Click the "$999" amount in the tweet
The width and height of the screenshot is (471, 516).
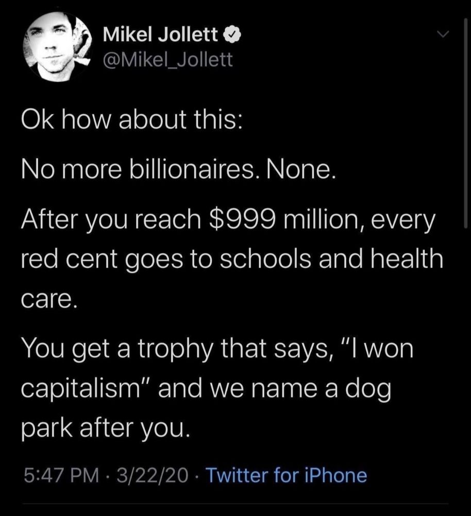point(243,220)
